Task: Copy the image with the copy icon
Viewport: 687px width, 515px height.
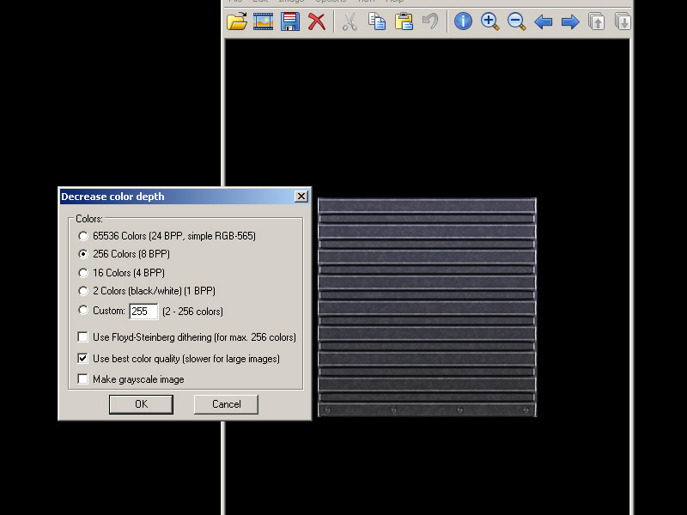Action: tap(377, 21)
